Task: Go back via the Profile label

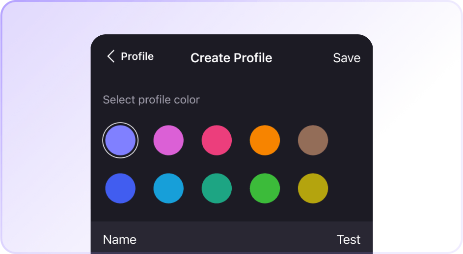Action: tap(137, 56)
